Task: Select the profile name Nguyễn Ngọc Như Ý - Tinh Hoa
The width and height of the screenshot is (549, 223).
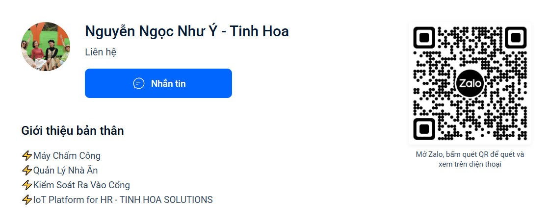Action: click(x=187, y=31)
